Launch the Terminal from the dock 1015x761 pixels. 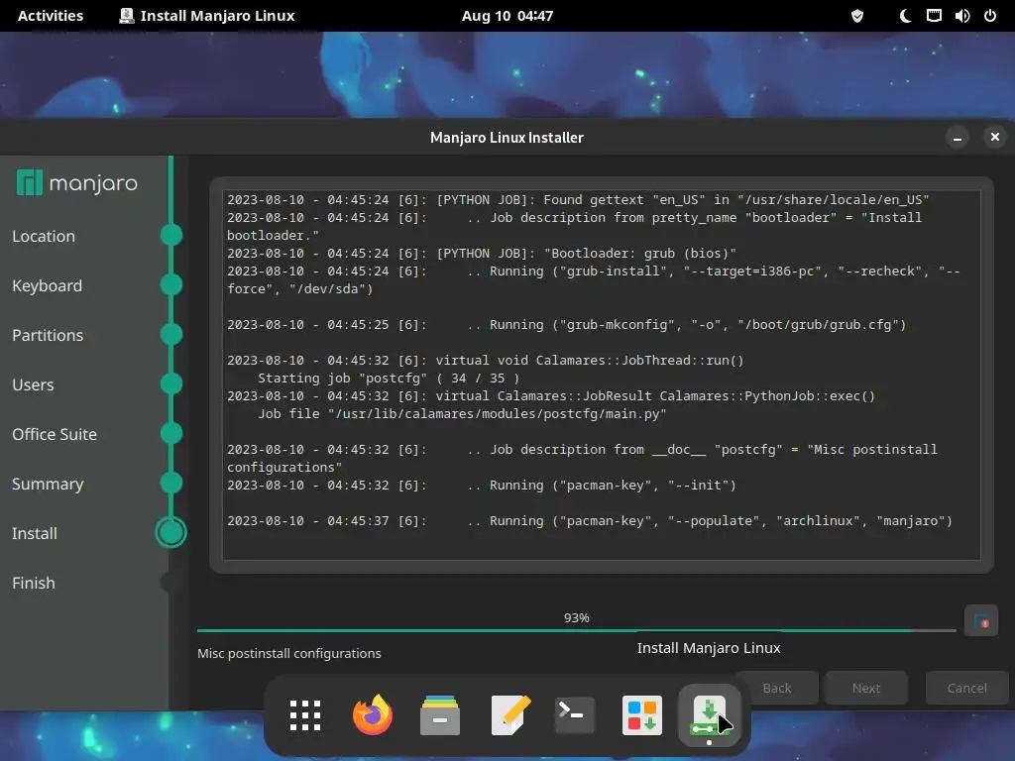574,715
